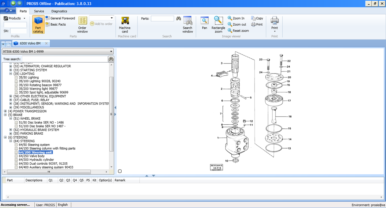Image resolution: width=386 pixels, height=208 pixels.
Task: Open the Search window
Action: point(188,25)
